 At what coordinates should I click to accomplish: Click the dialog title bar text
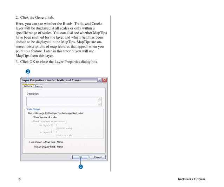51,80
